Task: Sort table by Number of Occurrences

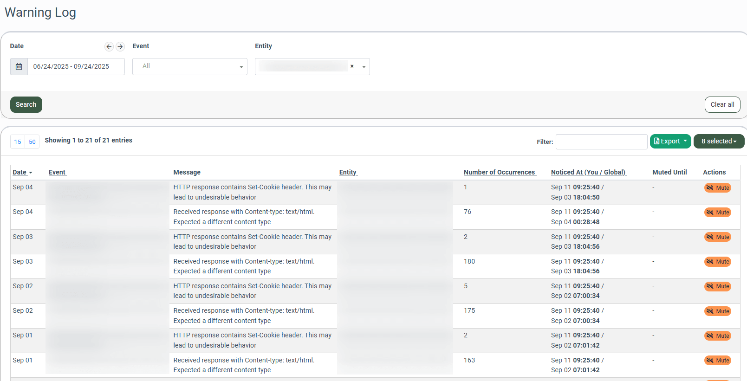Action: 499,172
